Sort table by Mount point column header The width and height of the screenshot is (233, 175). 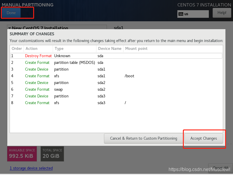pos(173,48)
